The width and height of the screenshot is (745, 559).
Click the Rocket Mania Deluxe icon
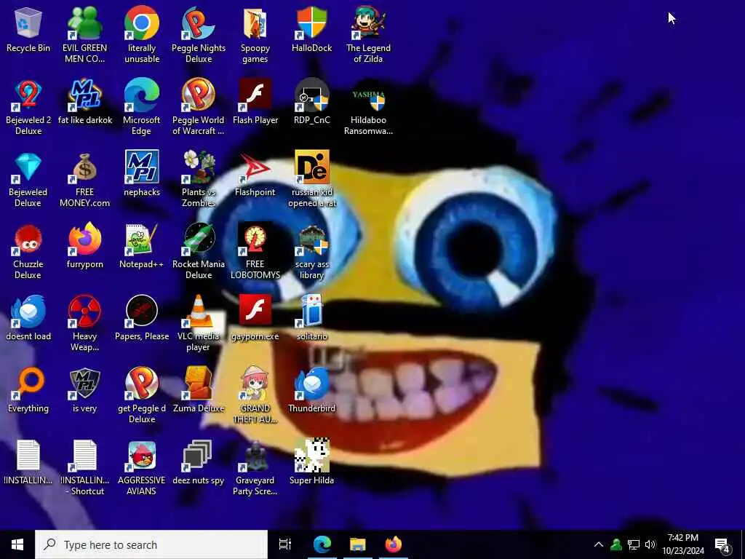point(199,239)
